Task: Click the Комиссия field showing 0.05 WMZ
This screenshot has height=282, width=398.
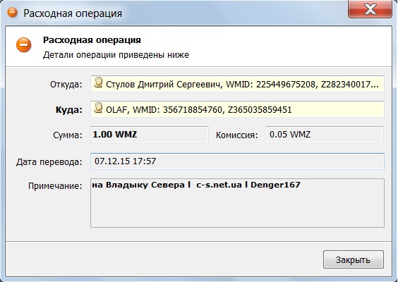Action: click(x=325, y=135)
